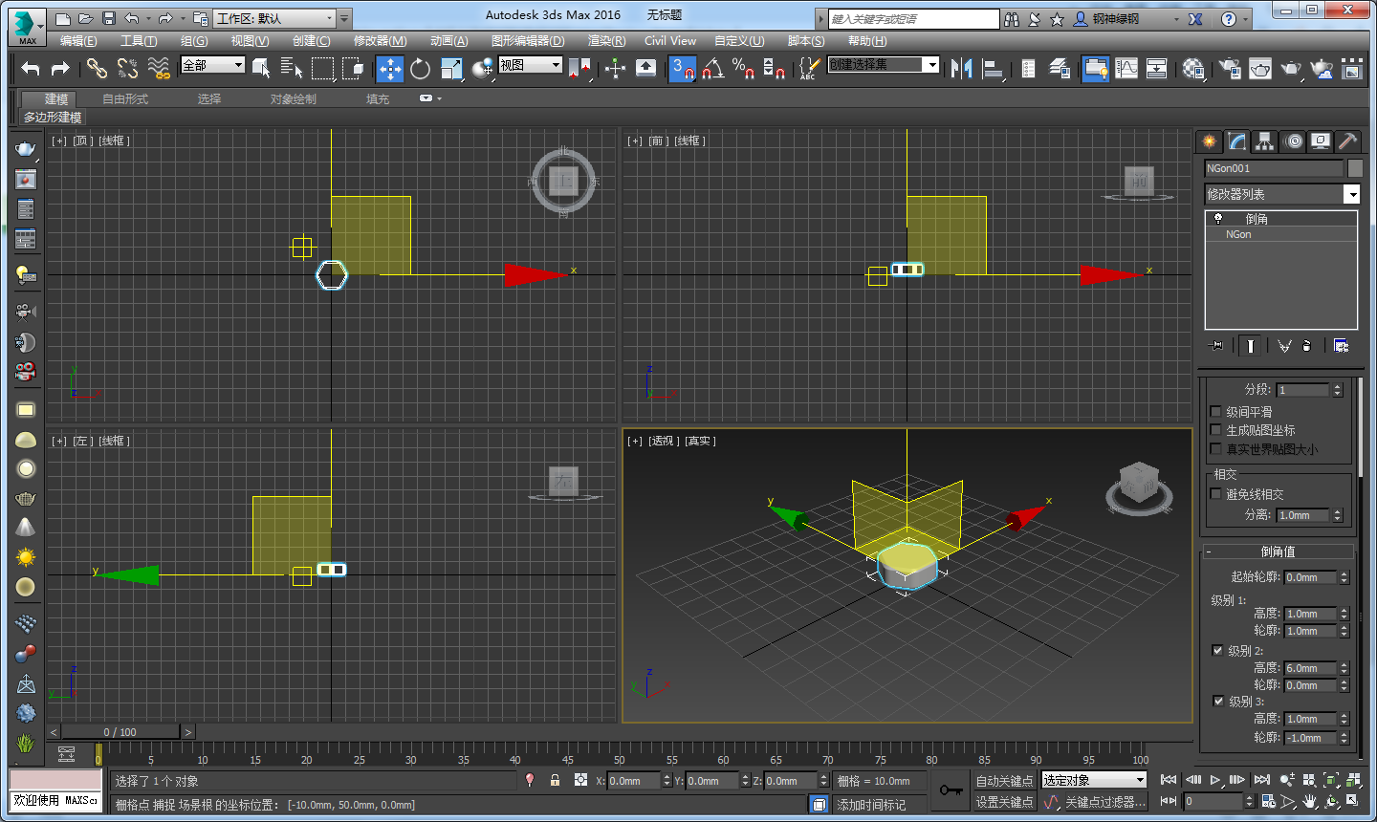Open the 修改器(M) menu

pos(380,41)
